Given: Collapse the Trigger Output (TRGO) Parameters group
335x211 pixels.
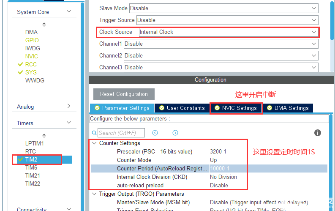Looking at the screenshot, I should pyautogui.click(x=94, y=194).
